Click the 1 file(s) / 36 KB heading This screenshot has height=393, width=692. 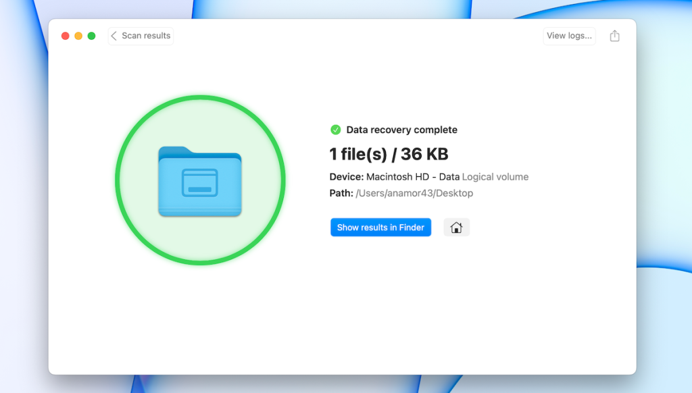point(389,154)
